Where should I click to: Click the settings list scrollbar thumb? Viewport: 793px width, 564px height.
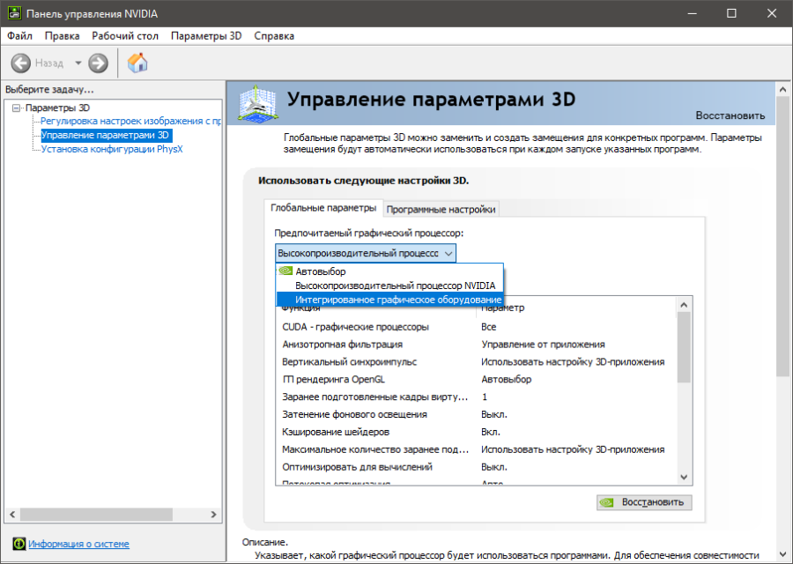[684, 347]
